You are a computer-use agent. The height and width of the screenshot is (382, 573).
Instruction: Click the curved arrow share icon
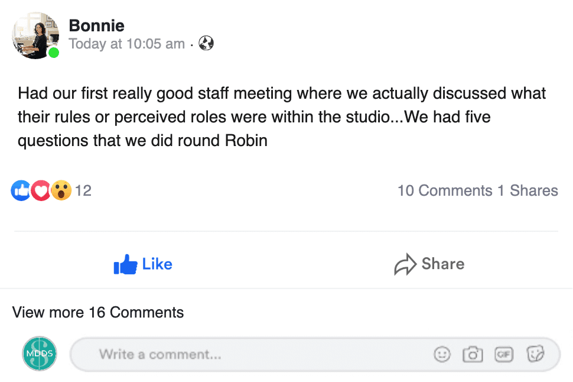(x=405, y=264)
